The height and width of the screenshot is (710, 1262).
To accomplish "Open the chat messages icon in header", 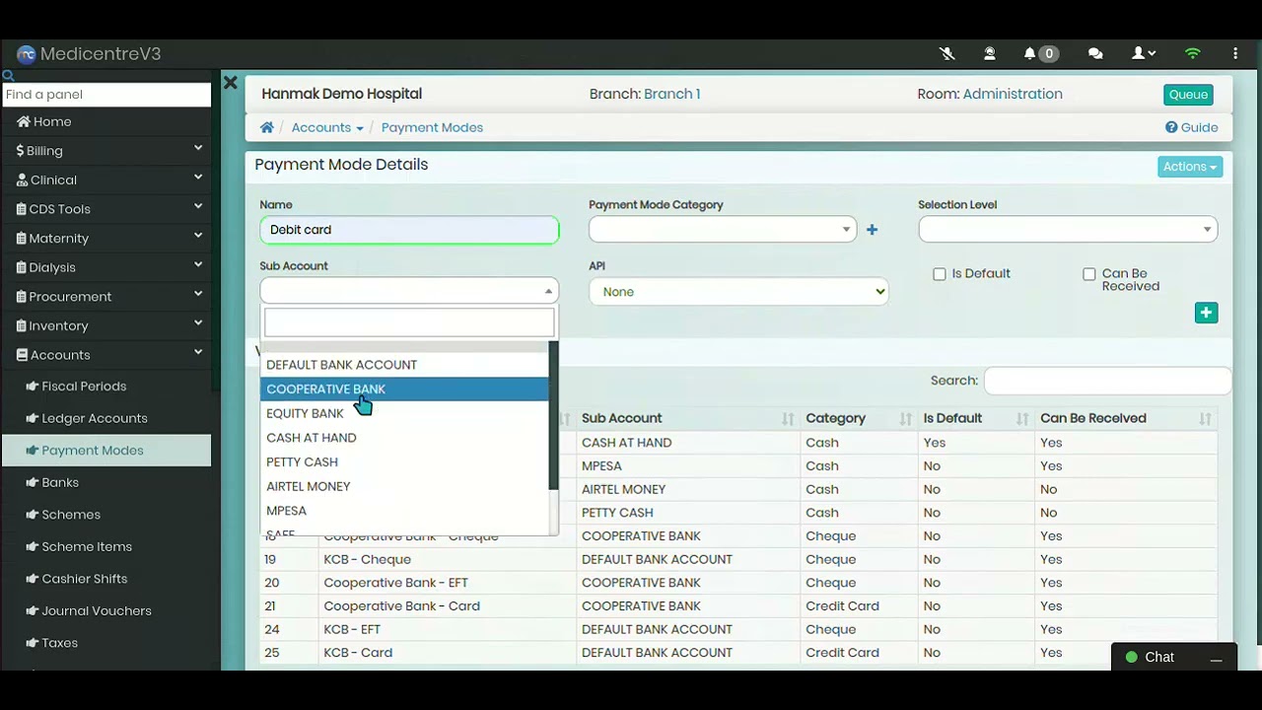I will [1095, 54].
